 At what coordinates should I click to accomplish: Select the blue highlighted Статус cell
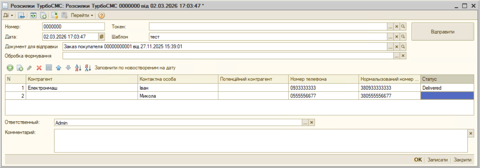[447, 96]
